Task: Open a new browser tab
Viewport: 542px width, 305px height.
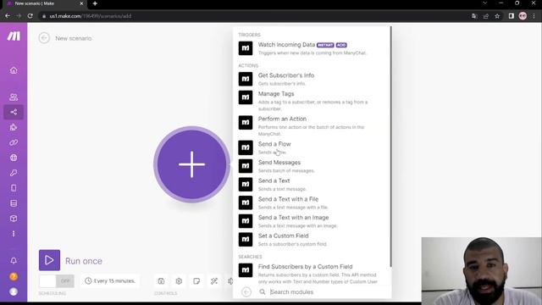Action: pyautogui.click(x=95, y=3)
